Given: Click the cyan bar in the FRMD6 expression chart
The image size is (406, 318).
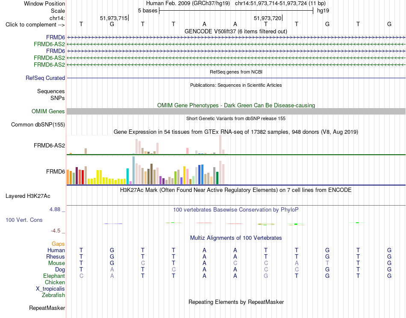Looking at the screenshot, I should click(x=127, y=177).
